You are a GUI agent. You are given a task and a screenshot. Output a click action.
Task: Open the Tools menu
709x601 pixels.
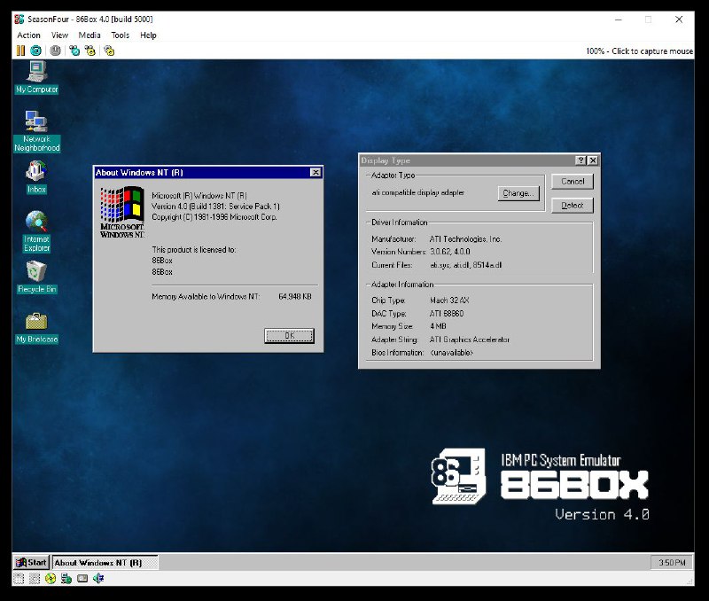pyautogui.click(x=120, y=35)
